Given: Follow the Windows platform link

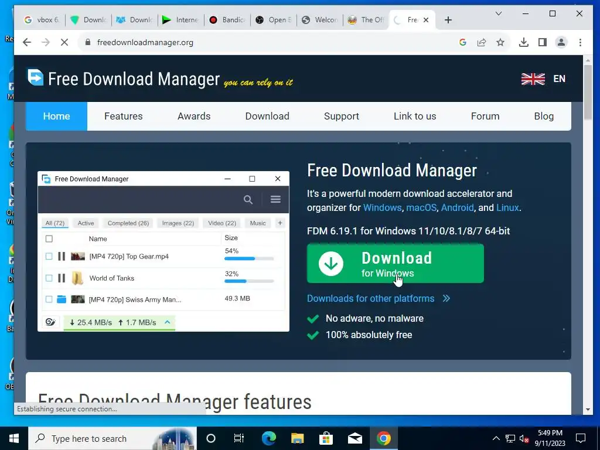Looking at the screenshot, I should [x=382, y=208].
